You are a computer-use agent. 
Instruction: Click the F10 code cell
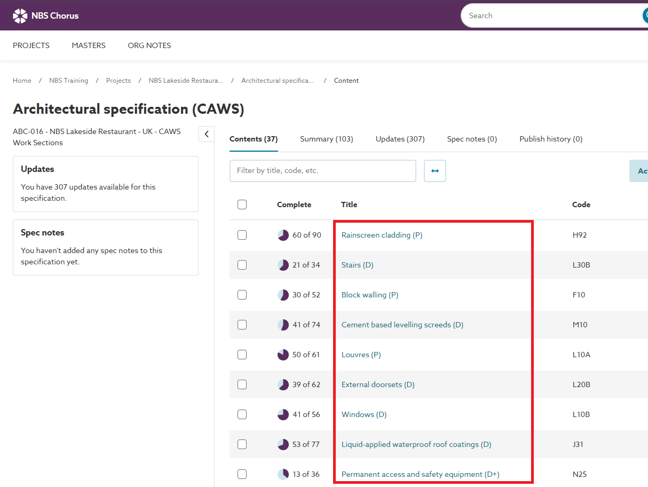(x=579, y=295)
